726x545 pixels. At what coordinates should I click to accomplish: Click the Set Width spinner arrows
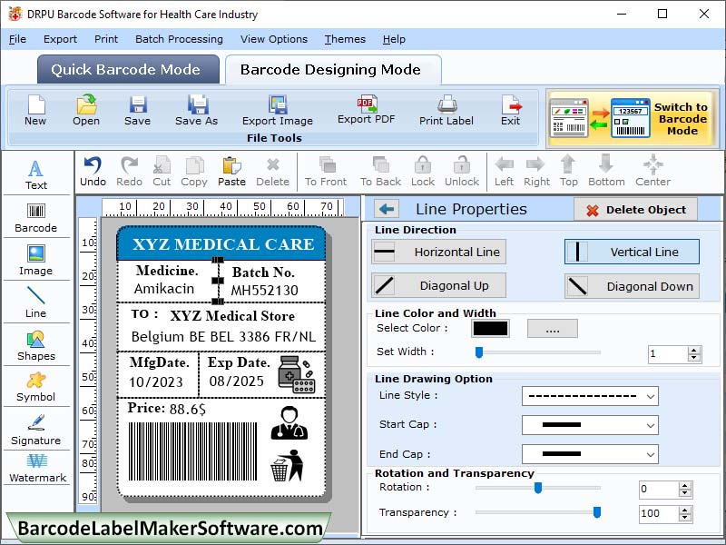693,354
